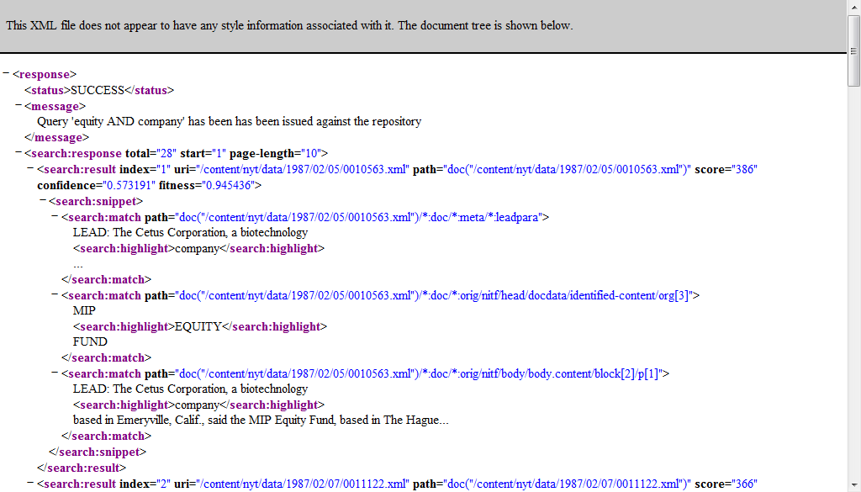Screen dimensions: 861x492
Task: Collapse the search:response total="28" node
Action: coord(18,152)
